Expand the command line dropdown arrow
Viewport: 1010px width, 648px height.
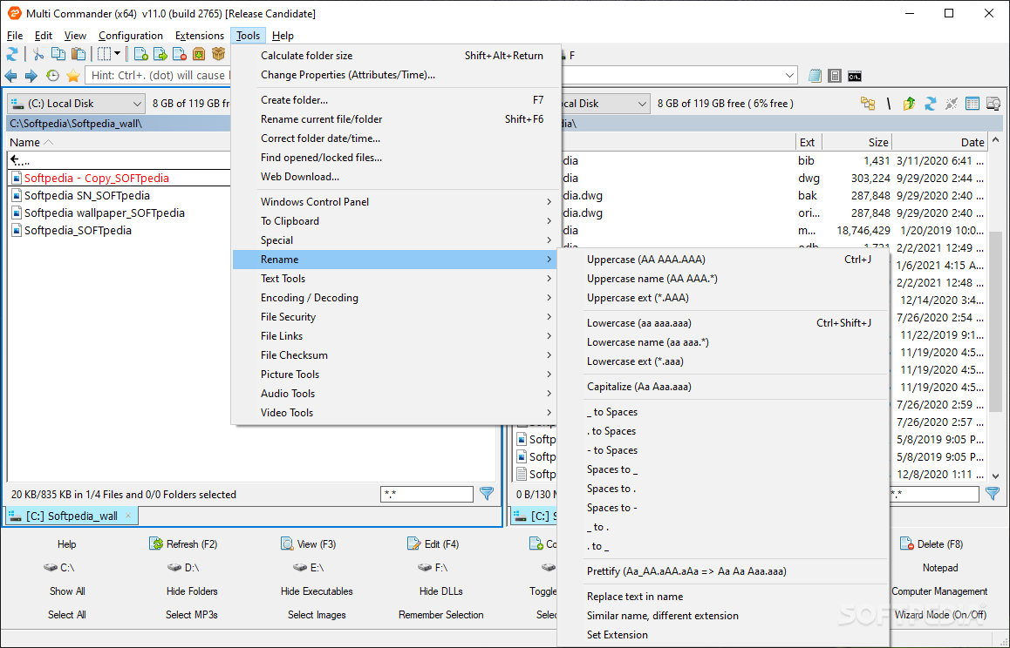[x=789, y=75]
